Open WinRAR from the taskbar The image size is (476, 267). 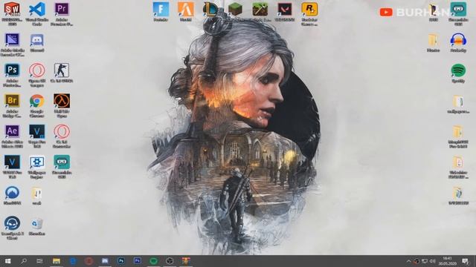tap(186, 261)
